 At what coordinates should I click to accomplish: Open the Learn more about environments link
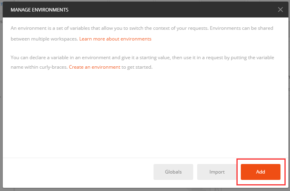(115, 39)
